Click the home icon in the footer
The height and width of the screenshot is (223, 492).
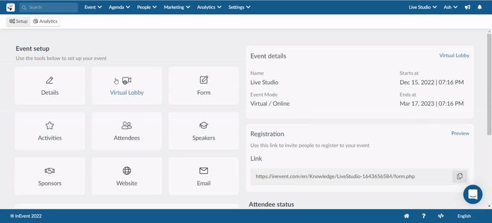point(407,216)
